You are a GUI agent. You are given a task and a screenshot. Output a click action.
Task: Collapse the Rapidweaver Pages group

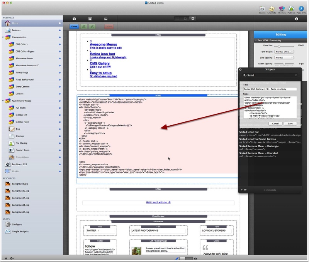[x=3, y=101]
